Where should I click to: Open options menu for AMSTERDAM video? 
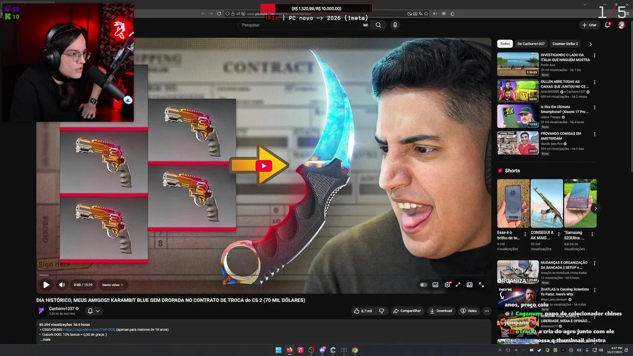coord(594,134)
